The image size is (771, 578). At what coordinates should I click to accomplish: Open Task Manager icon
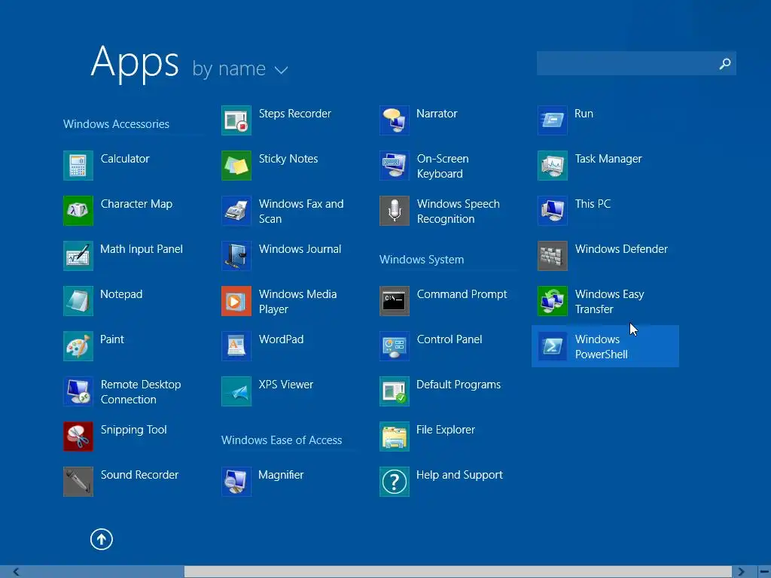pyautogui.click(x=553, y=166)
